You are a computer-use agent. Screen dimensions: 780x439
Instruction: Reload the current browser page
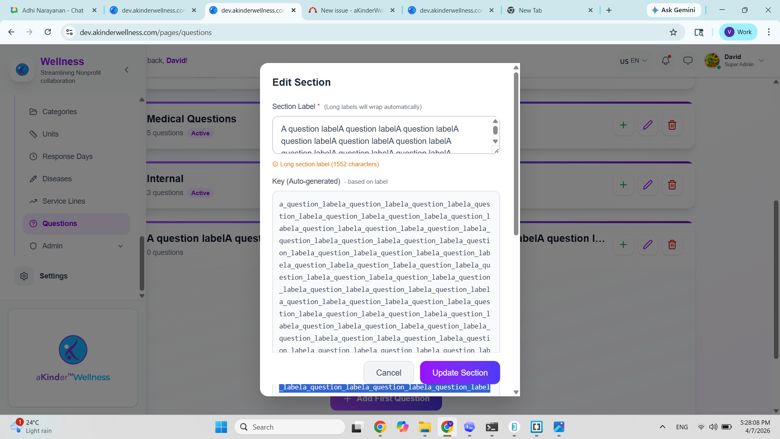48,32
